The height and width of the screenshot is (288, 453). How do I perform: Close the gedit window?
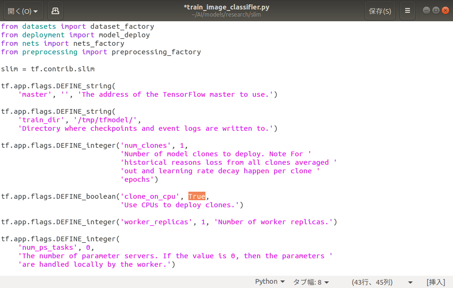(445, 10)
